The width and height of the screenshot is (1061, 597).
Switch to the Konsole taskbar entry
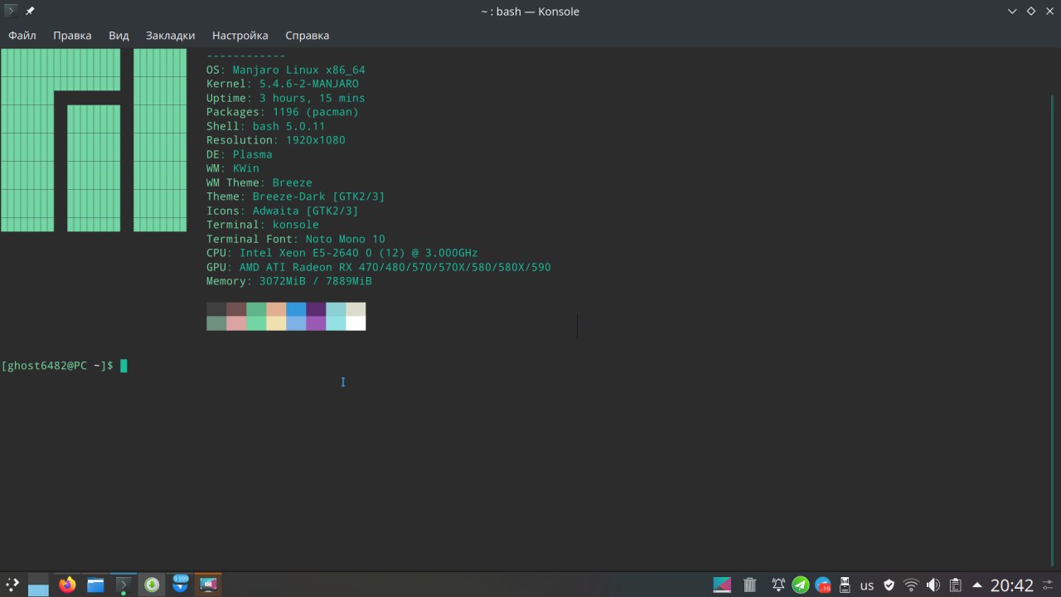click(x=124, y=585)
